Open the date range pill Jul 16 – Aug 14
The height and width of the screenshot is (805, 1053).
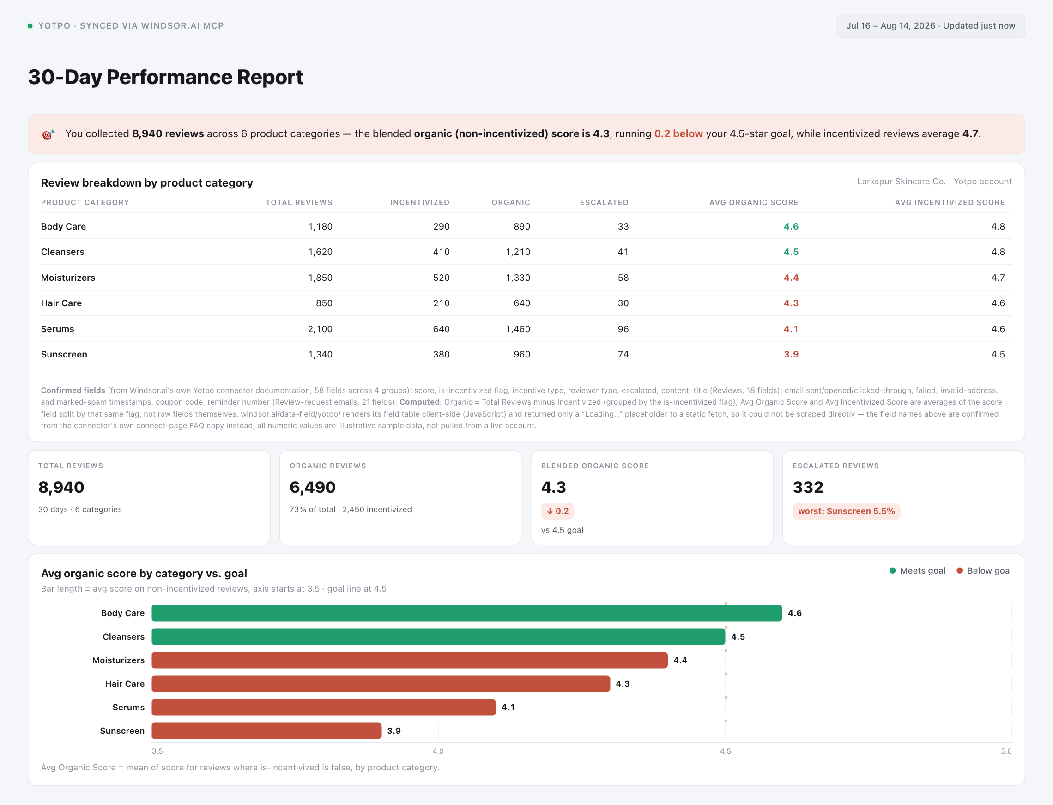930,26
